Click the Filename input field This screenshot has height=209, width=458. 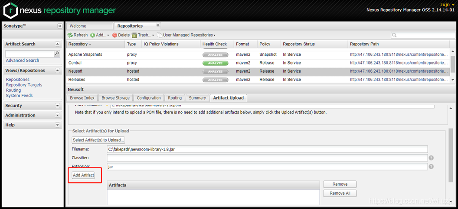267,149
